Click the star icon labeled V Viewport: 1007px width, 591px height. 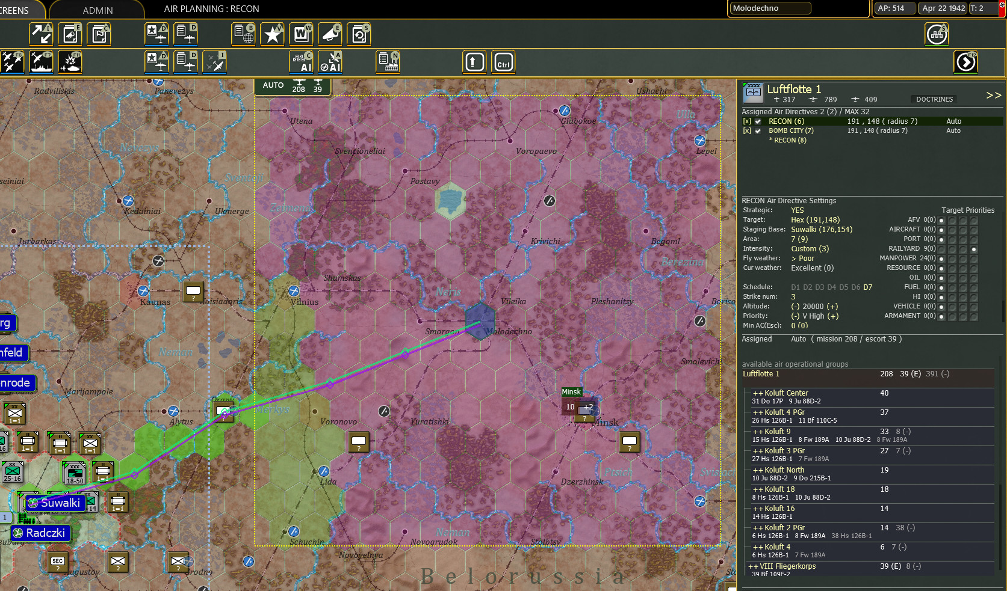coord(273,34)
